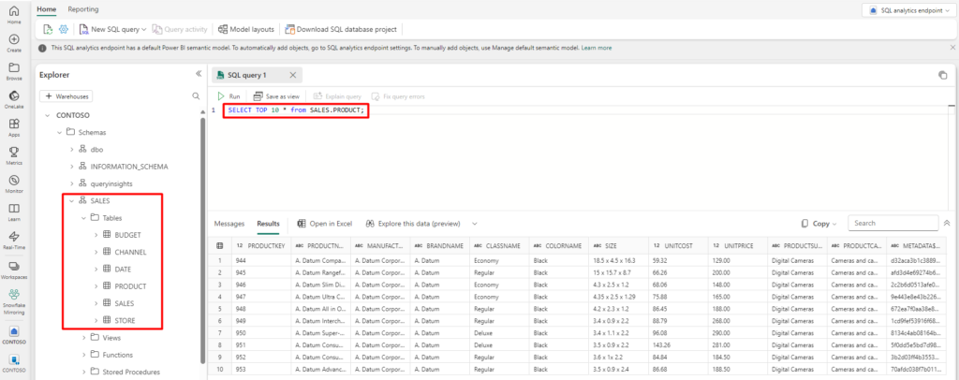
Task: Click the Explorer vertical scrollbar
Action: [203, 241]
